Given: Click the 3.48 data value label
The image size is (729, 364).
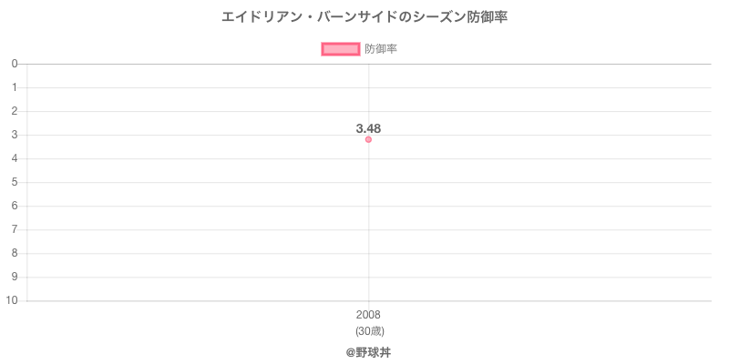Looking at the screenshot, I should (x=368, y=128).
